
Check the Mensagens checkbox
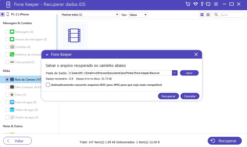pos(7,32)
